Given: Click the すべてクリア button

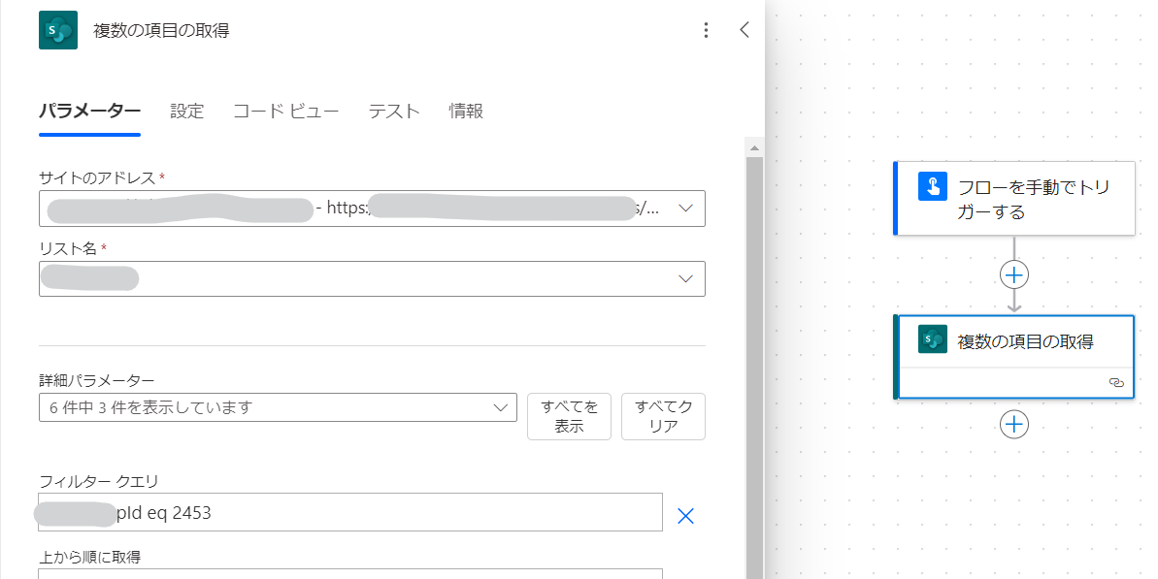Looking at the screenshot, I should point(663,416).
